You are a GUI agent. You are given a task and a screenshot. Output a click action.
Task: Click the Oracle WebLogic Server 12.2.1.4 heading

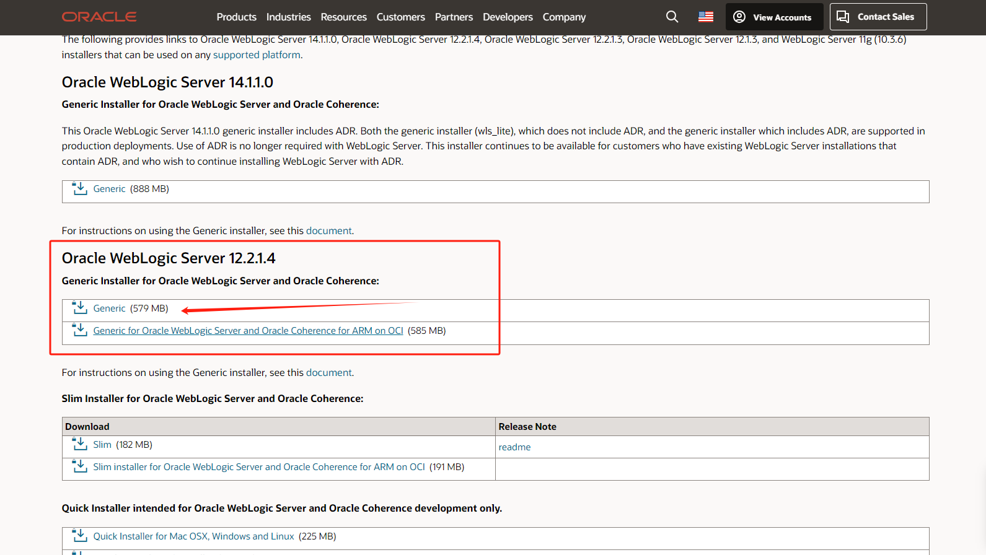click(169, 258)
